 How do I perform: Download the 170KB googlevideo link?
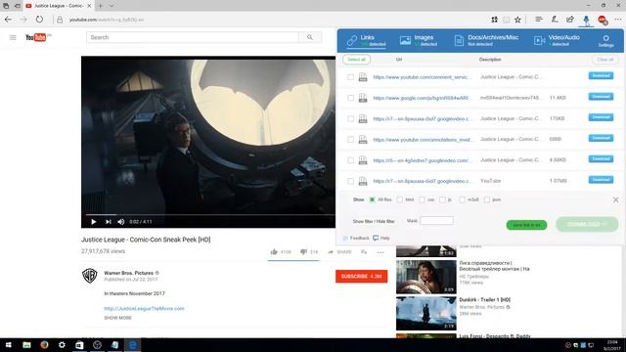tap(601, 117)
